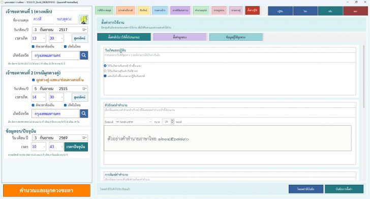370x199 pixels.
Task: Open the light blue รวมดวงจักร tab
Action: pyautogui.click(x=160, y=10)
